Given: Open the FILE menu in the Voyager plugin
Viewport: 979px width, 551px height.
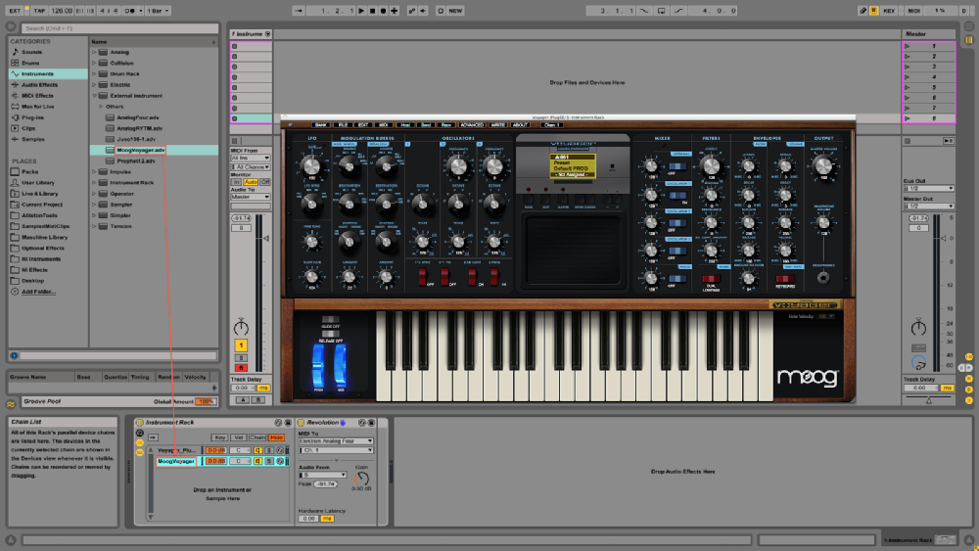Looking at the screenshot, I should coord(343,125).
